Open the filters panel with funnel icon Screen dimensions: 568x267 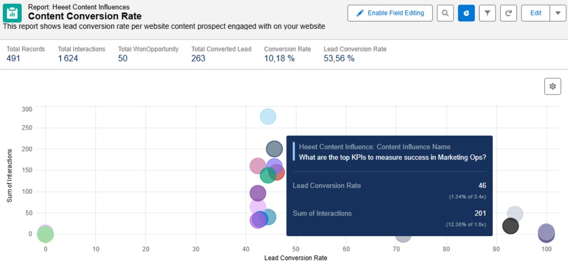pos(487,13)
